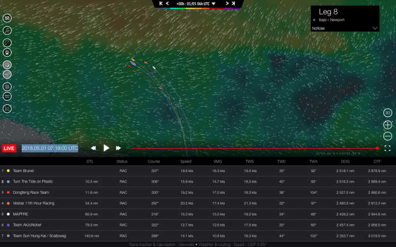The height and width of the screenshot is (247, 396).
Task: Zoom out on the map
Action: pyautogui.click(x=388, y=136)
